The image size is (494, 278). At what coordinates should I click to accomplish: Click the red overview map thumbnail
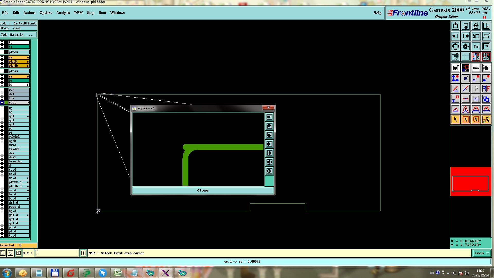point(471,181)
